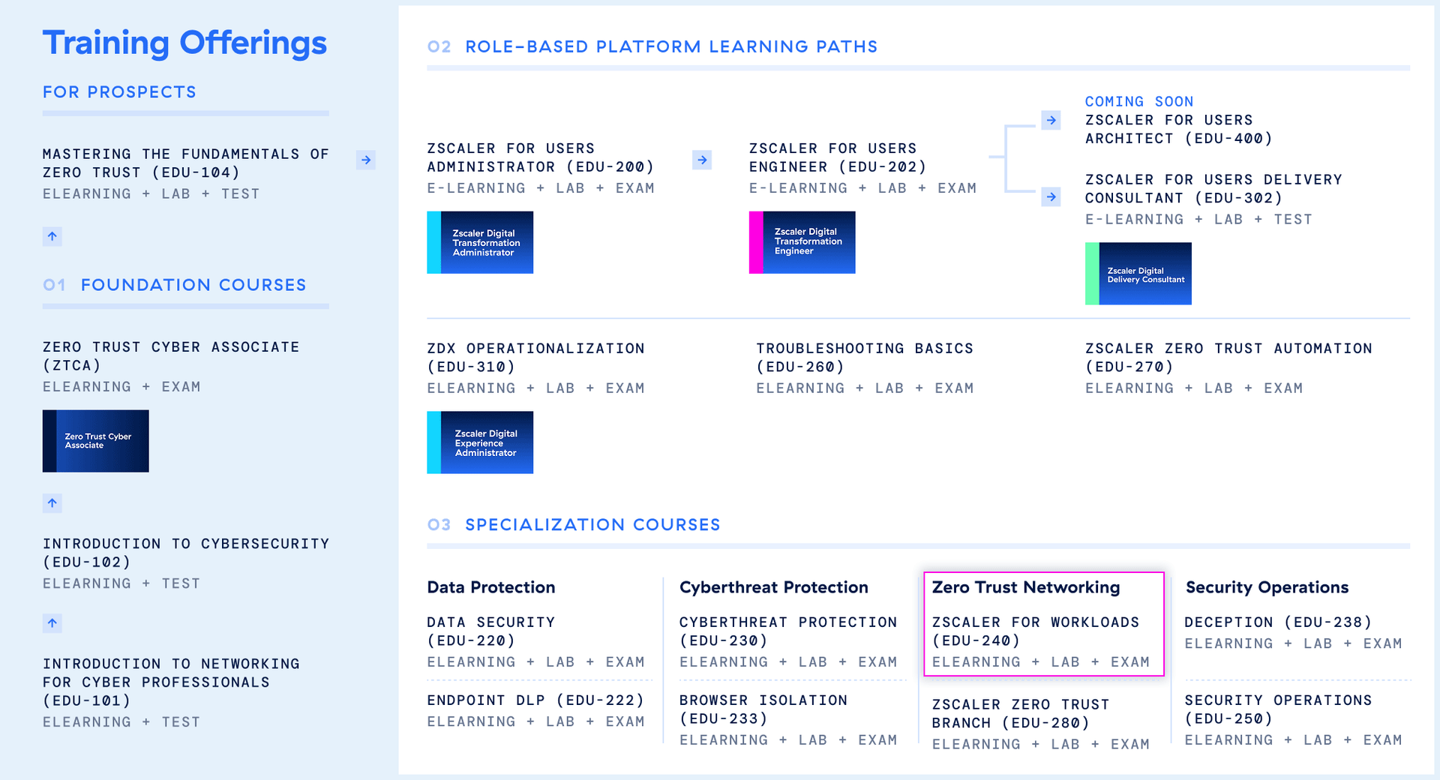
Task: Open the Deception (EDU-238) specialization course
Action: point(1277,622)
